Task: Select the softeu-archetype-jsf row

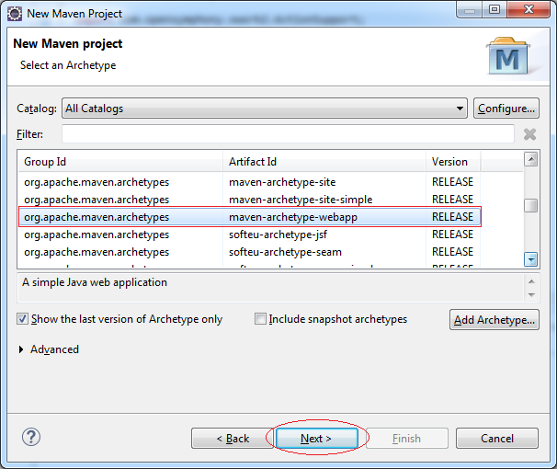Action: [x=250, y=234]
